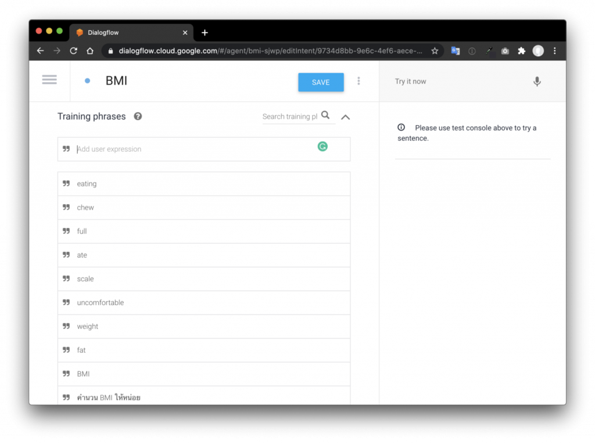Click the search magnifier icon
This screenshot has height=443, width=595.
click(x=325, y=115)
